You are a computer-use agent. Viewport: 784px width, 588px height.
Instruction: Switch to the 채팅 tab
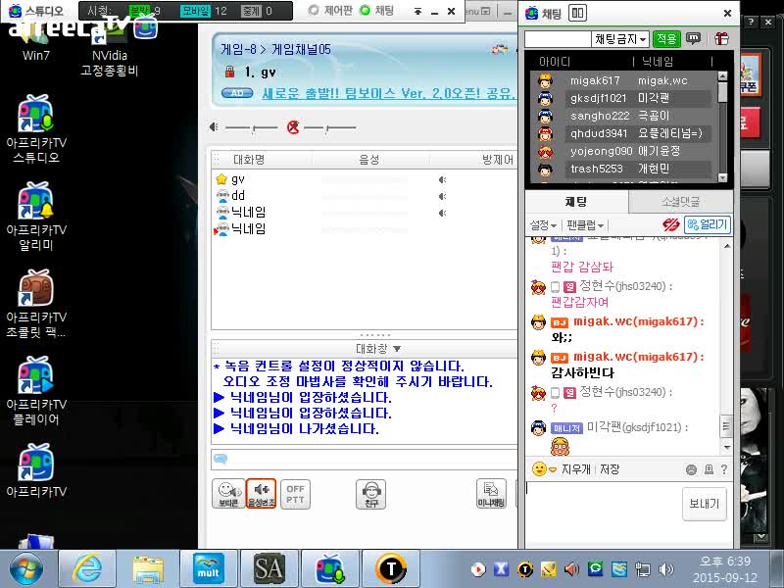pyautogui.click(x=575, y=201)
